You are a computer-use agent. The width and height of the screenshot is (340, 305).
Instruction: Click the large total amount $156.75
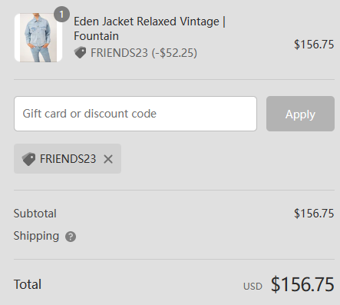point(302,284)
